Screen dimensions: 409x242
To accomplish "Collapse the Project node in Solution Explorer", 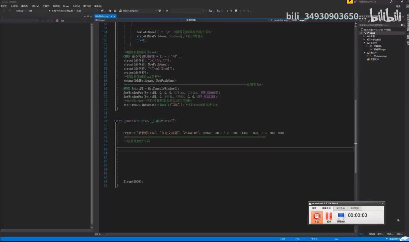I will (x=362, y=33).
